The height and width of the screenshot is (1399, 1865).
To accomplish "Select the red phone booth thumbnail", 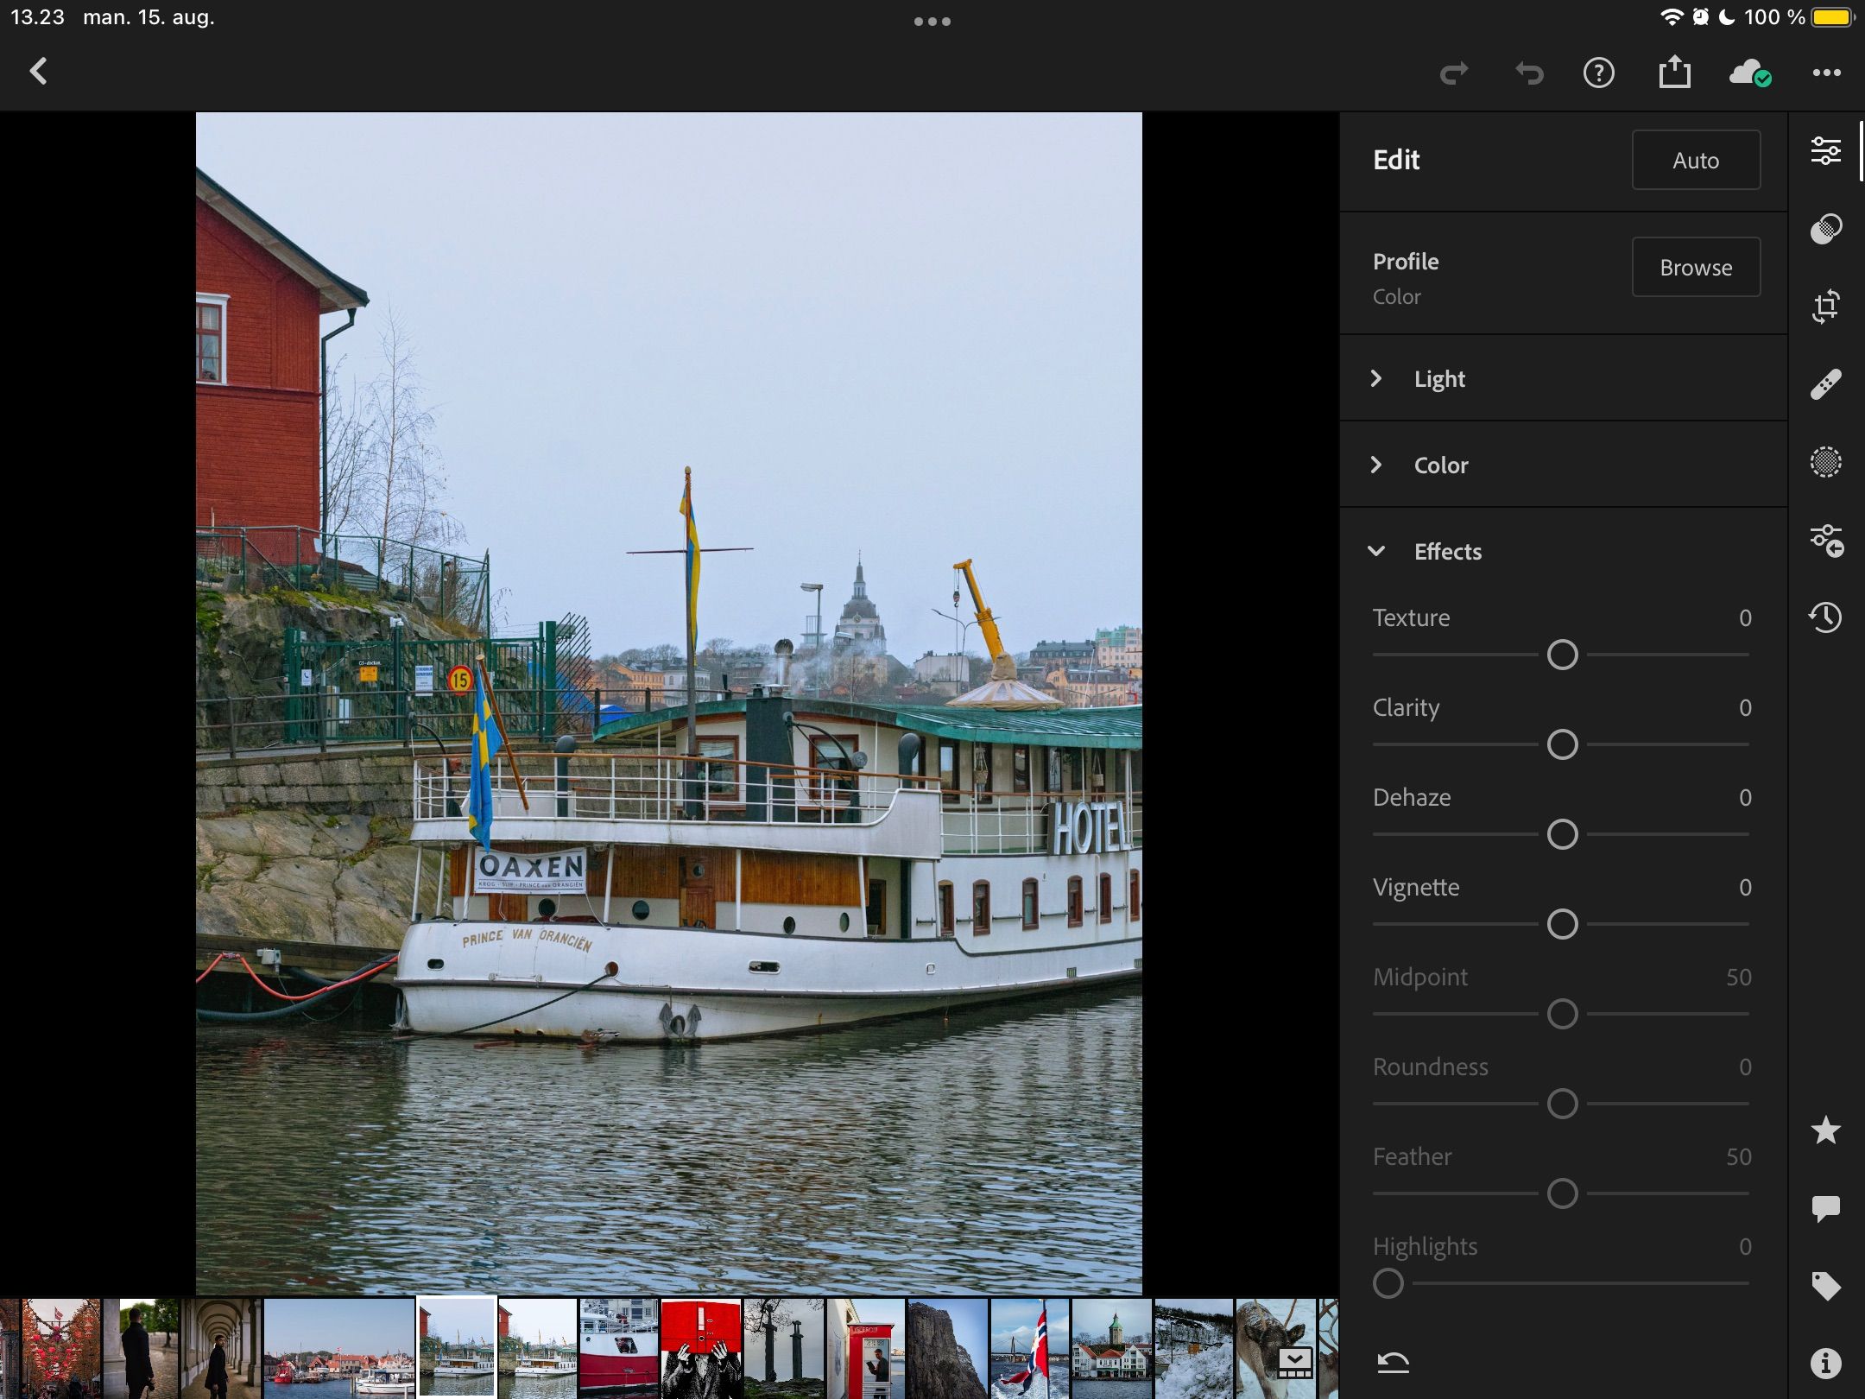I will click(865, 1348).
